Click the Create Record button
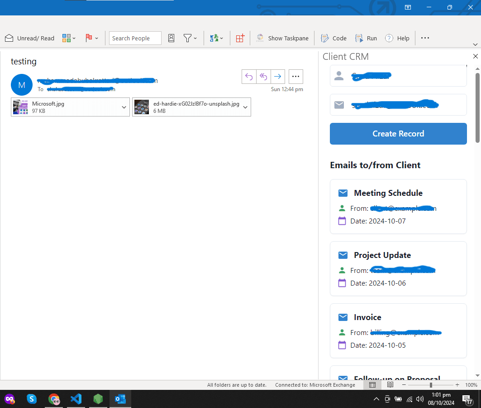This screenshot has width=481, height=408. point(398,134)
